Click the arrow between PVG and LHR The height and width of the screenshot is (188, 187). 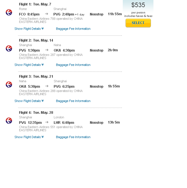coord(47,122)
